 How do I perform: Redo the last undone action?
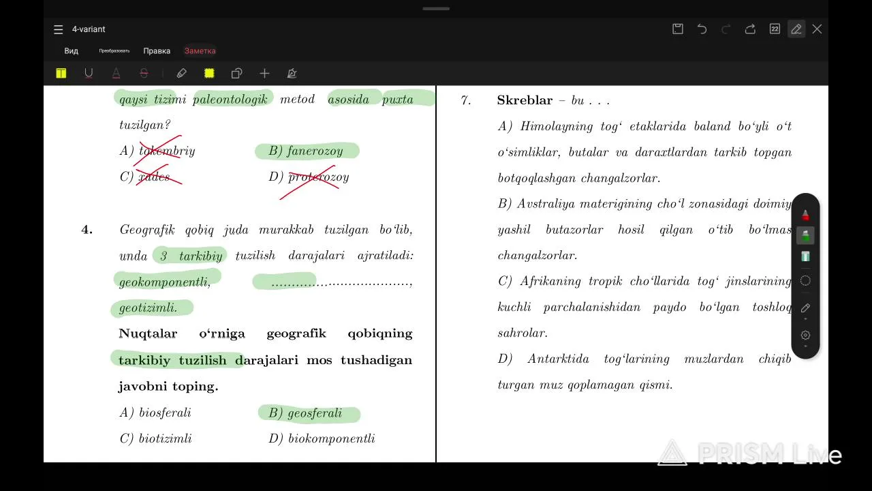[x=726, y=29]
